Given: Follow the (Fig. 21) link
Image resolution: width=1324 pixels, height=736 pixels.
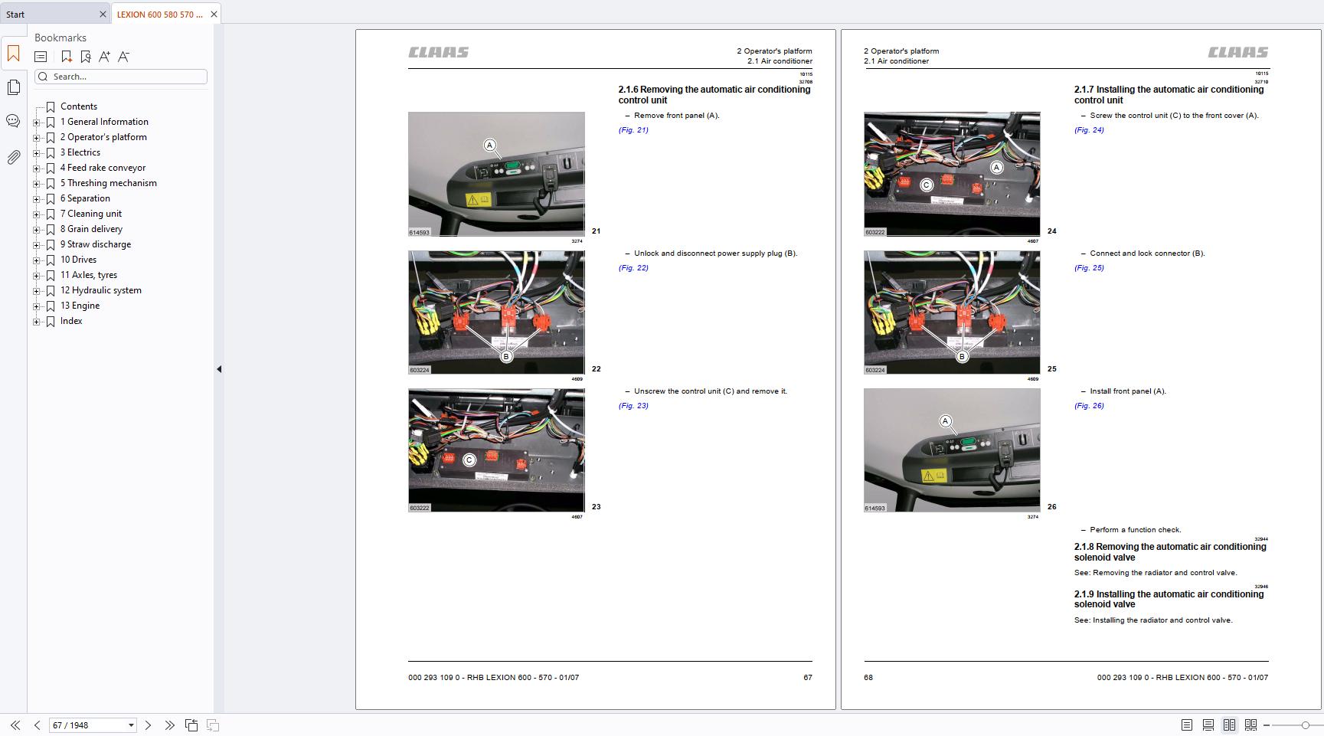Looking at the screenshot, I should [633, 130].
